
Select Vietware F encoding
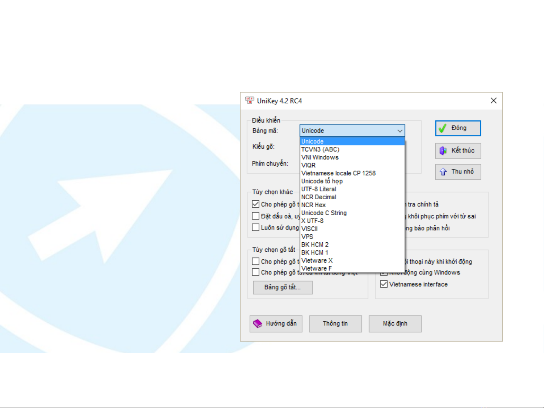(x=352, y=268)
